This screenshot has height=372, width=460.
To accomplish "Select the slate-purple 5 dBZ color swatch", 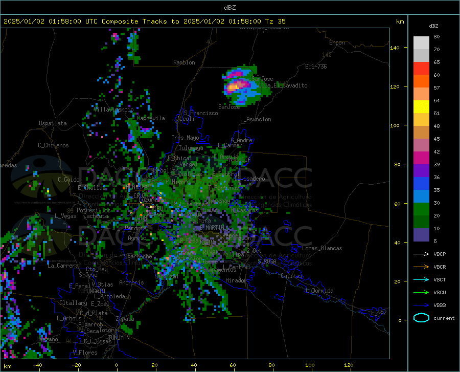I will (x=421, y=235).
